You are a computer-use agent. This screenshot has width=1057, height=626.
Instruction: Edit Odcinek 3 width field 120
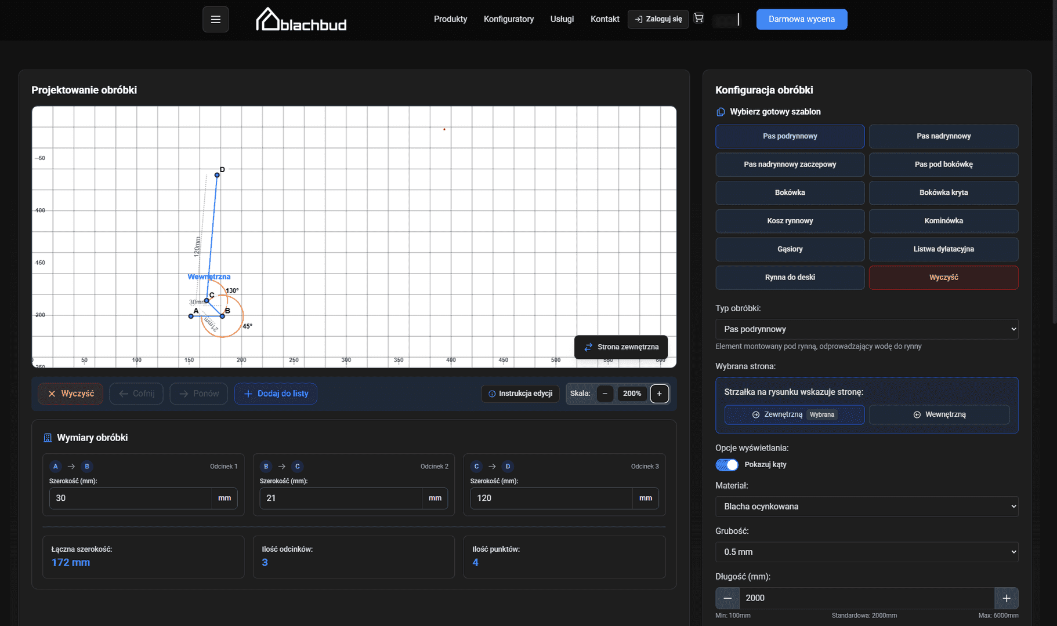[551, 498]
